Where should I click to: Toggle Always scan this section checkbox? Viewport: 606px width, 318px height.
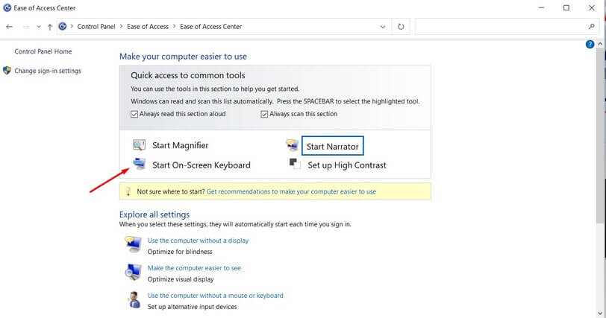click(x=264, y=114)
